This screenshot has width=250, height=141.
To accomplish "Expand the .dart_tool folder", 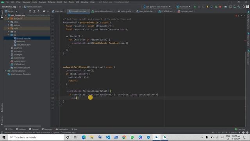I will click(9, 18).
